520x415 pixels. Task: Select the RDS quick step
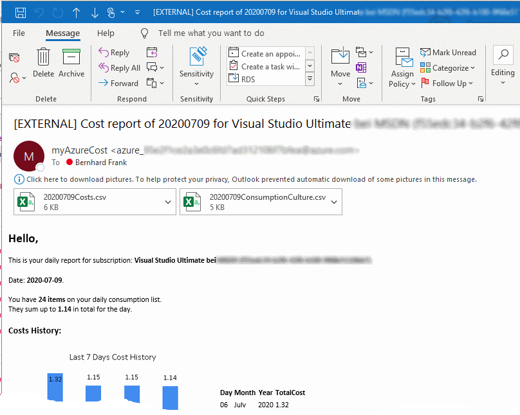pyautogui.click(x=248, y=79)
